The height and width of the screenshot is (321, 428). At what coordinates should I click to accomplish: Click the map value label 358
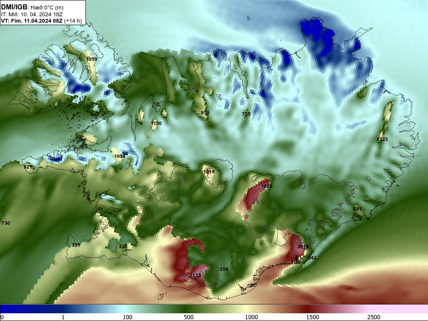pyautogui.click(x=224, y=269)
